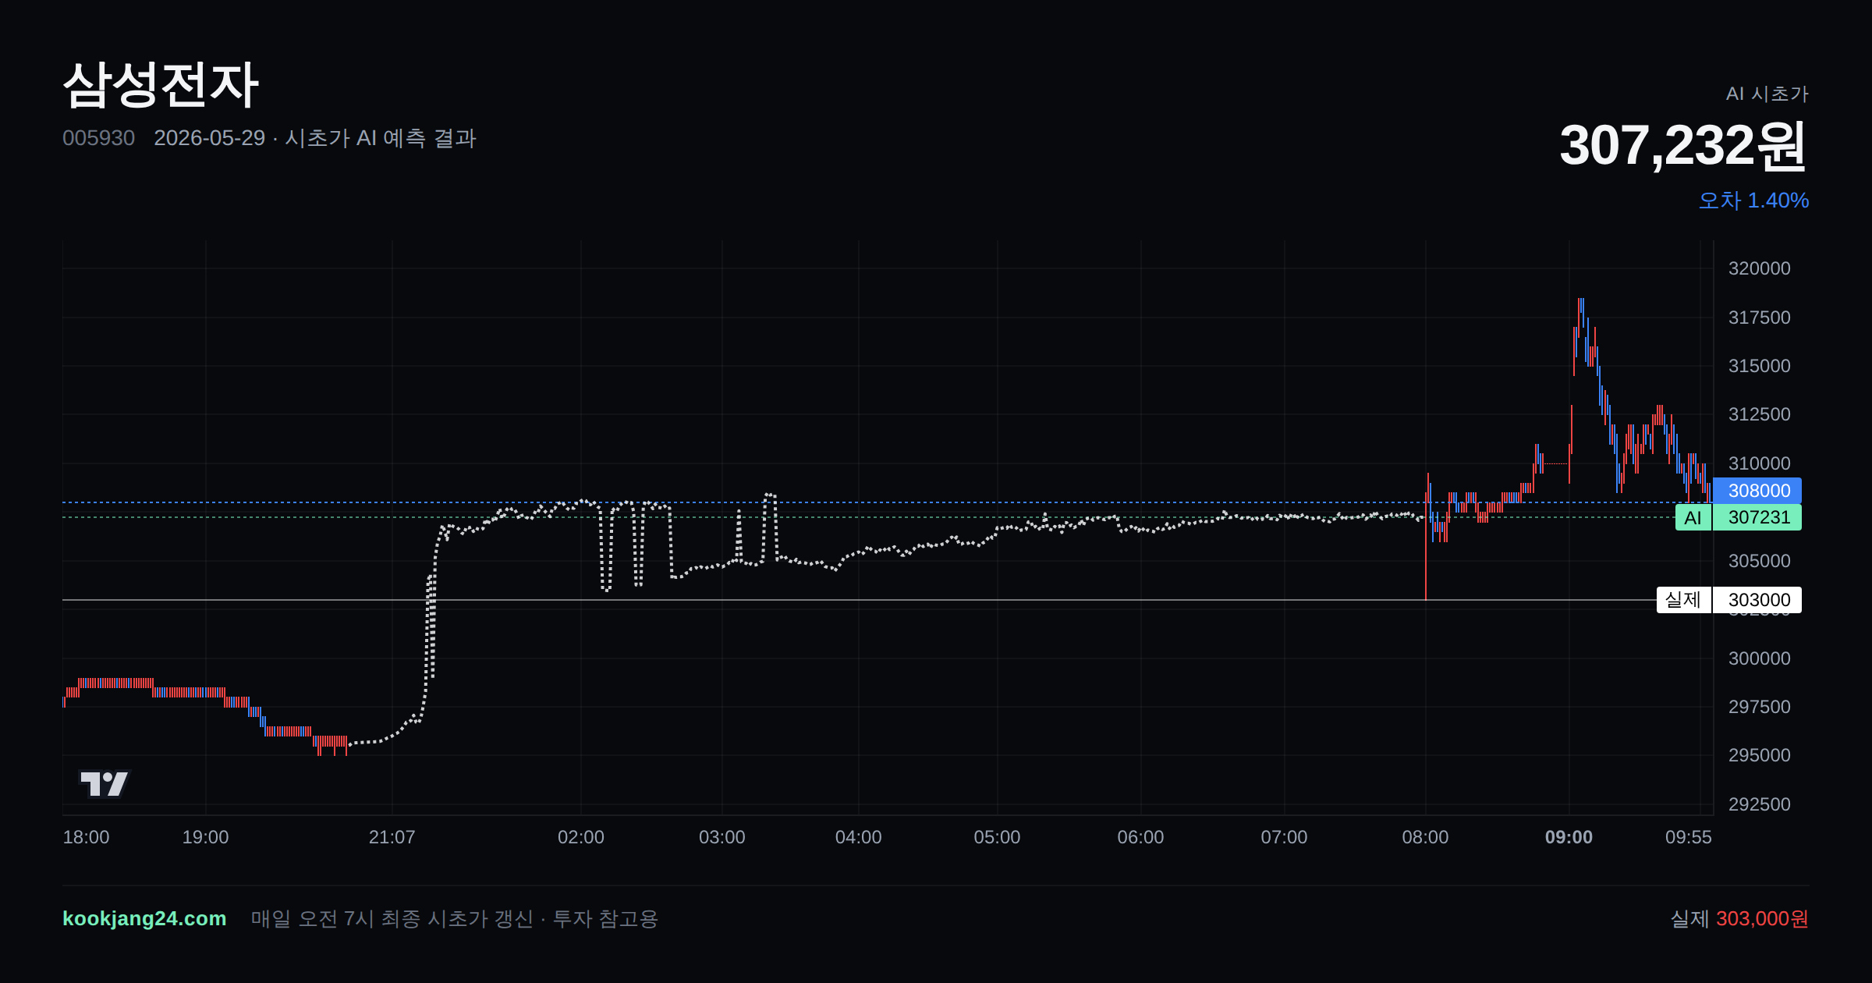Click the 04:00 time axis label
Image resolution: width=1872 pixels, height=983 pixels.
(859, 837)
